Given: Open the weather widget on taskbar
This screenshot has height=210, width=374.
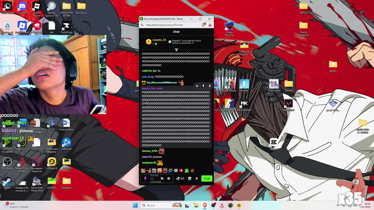Looking at the screenshot, I should (16, 205).
